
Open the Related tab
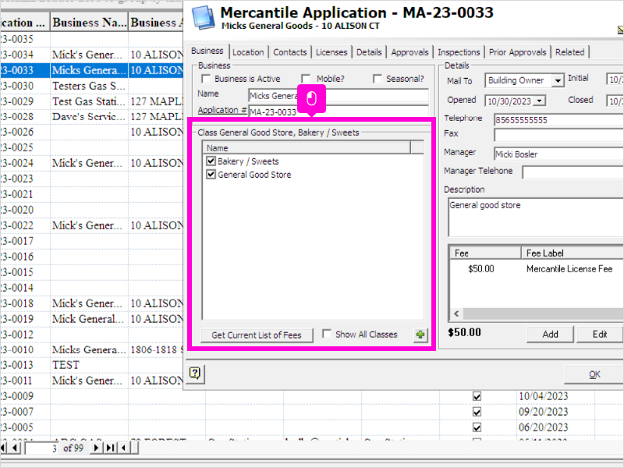pos(570,52)
